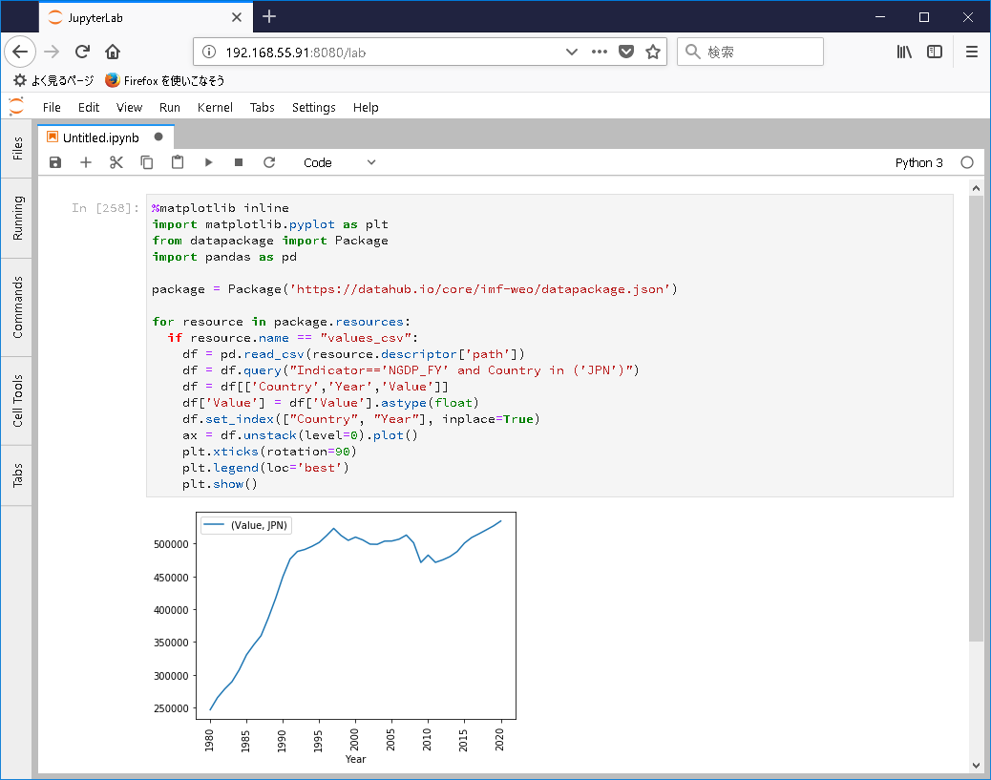This screenshot has width=991, height=780.
Task: Open the Kernel menu
Action: tap(215, 107)
